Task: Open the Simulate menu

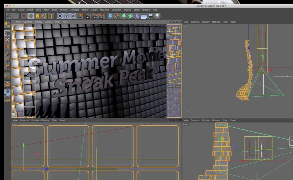Action: click(74, 10)
